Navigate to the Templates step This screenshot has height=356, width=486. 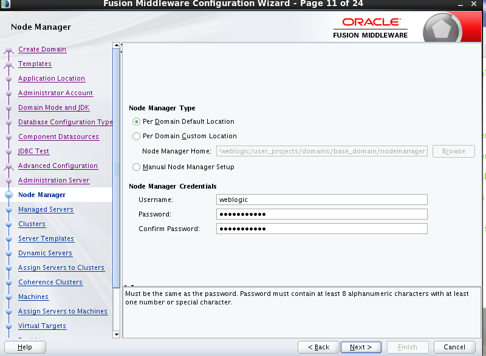coord(35,64)
